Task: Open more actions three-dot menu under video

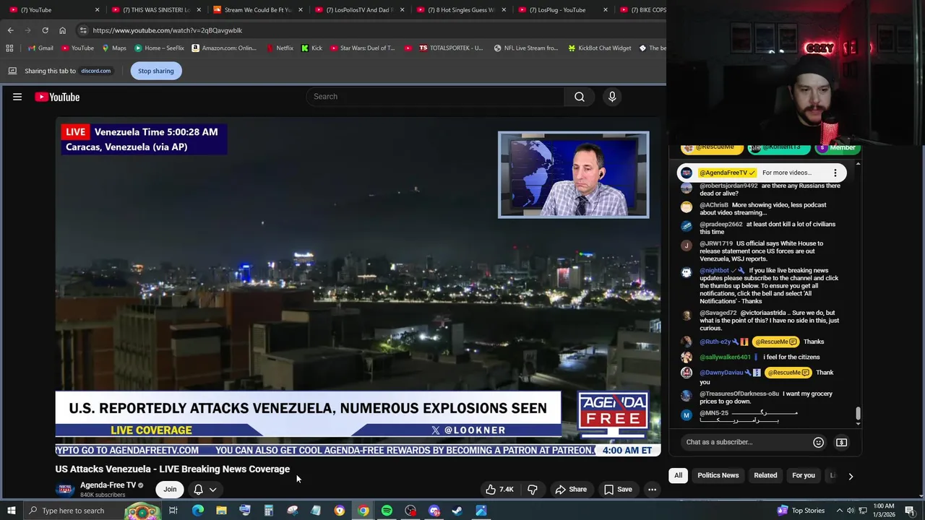Action: tap(652, 489)
